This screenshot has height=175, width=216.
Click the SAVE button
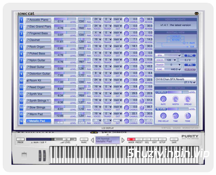[174, 139]
